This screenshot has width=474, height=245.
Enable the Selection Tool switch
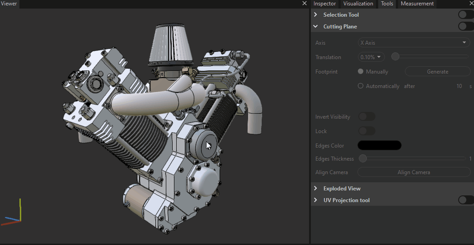click(x=466, y=15)
